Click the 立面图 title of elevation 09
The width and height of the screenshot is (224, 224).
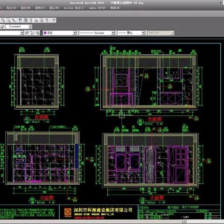click(x=47, y=198)
